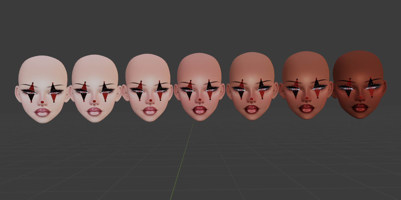The width and height of the screenshot is (401, 200).
Task: Click the middle head's red nose dot
Action: pos(200,100)
